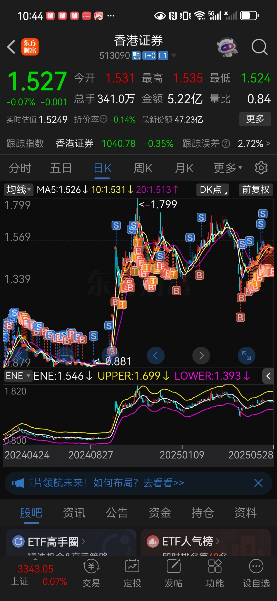Open the 资料 tab
This screenshot has width=277, height=601.
pos(246,513)
